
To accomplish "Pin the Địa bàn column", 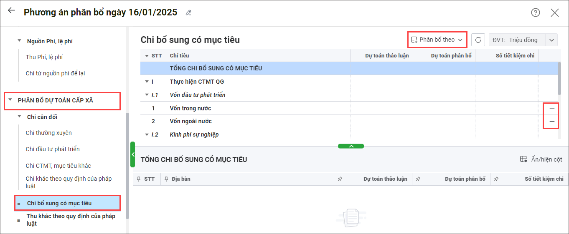I will click(x=166, y=179).
